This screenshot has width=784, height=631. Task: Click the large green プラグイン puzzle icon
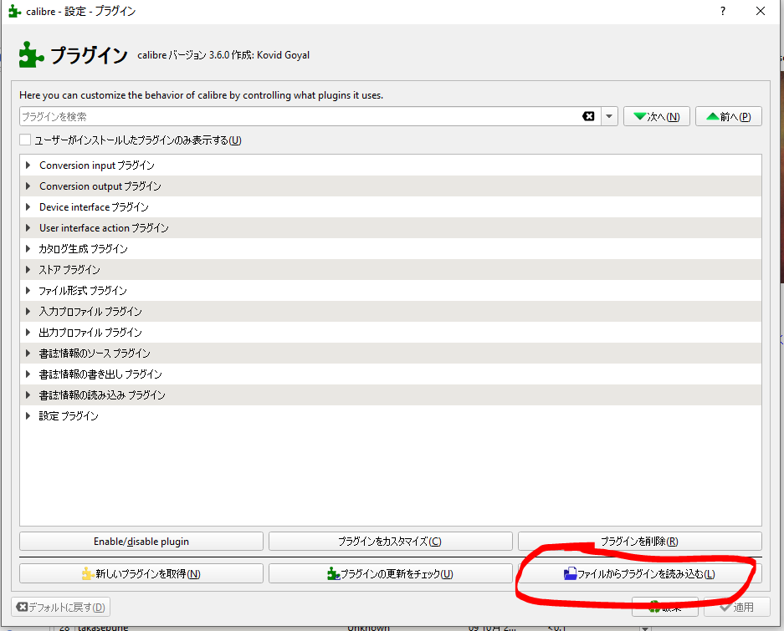click(31, 54)
